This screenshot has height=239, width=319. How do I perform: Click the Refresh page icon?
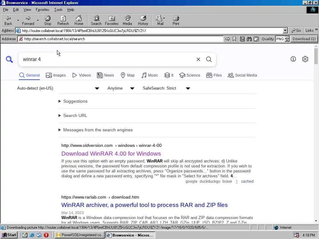click(63, 20)
